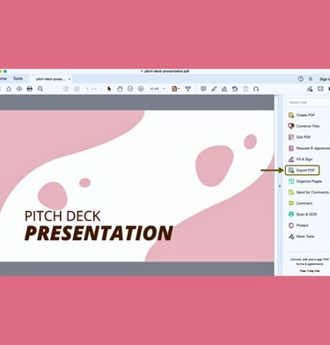Send the file by email envelope icon
The image size is (330, 345).
click(x=320, y=89)
